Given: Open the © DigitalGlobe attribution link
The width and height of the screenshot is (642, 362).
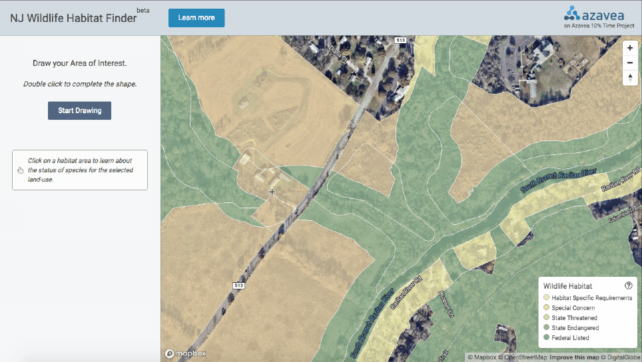Looking at the screenshot, I should (619, 357).
